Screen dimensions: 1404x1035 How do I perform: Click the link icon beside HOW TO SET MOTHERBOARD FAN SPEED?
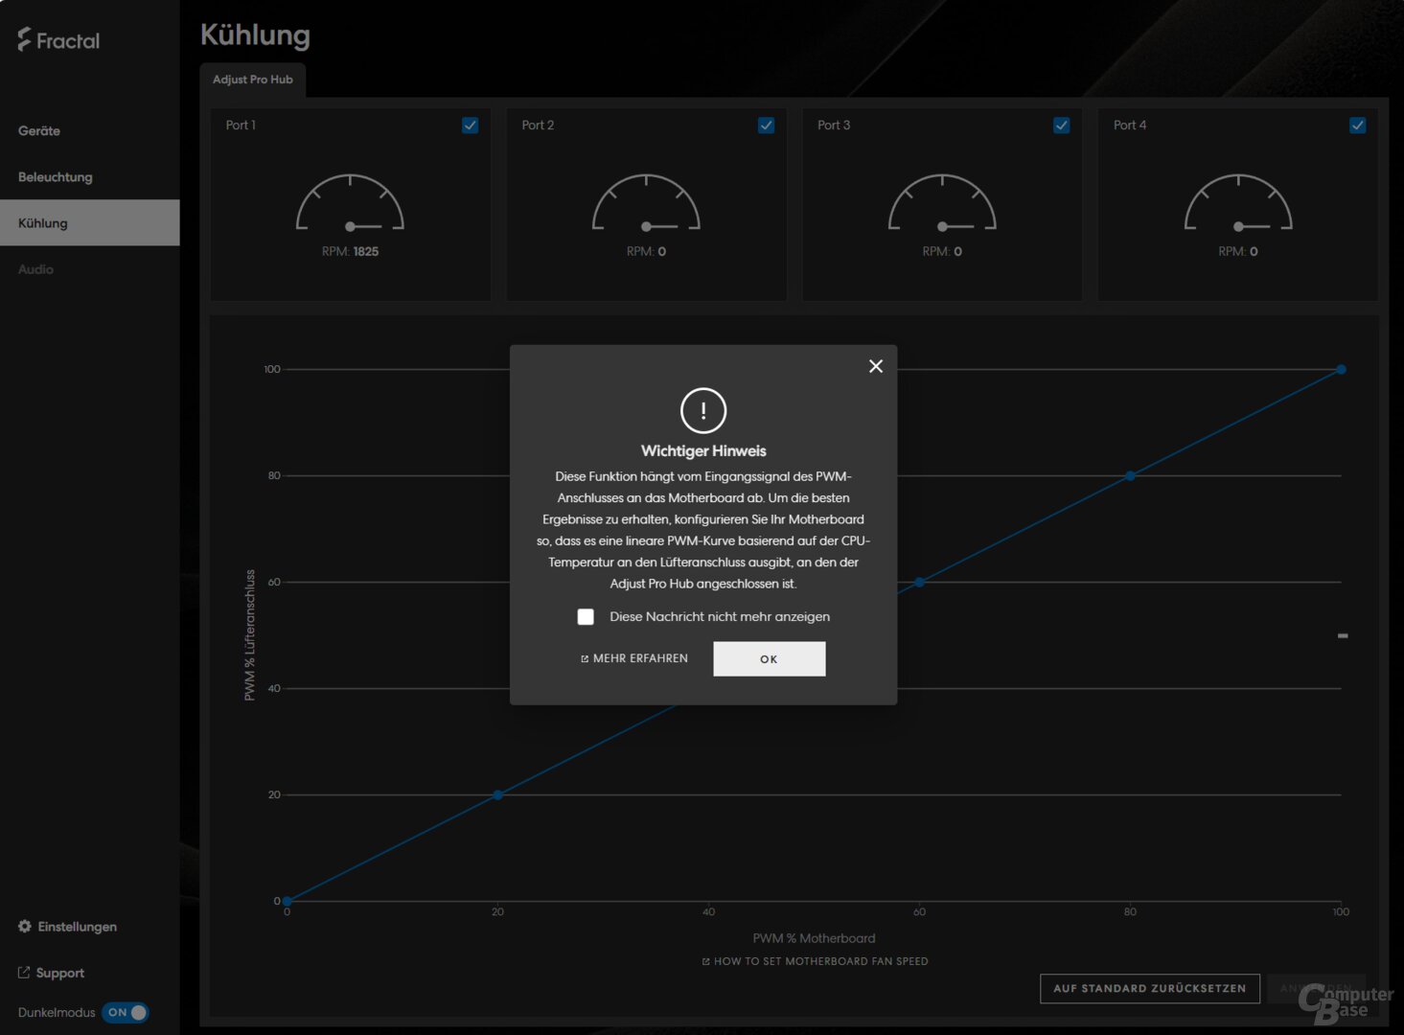(704, 961)
